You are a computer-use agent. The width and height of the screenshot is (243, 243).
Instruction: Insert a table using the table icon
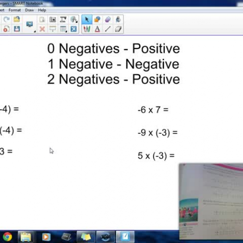(x=63, y=29)
